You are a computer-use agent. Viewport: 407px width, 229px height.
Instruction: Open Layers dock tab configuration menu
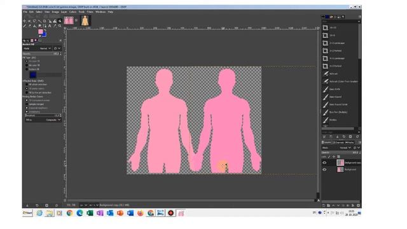point(359,142)
